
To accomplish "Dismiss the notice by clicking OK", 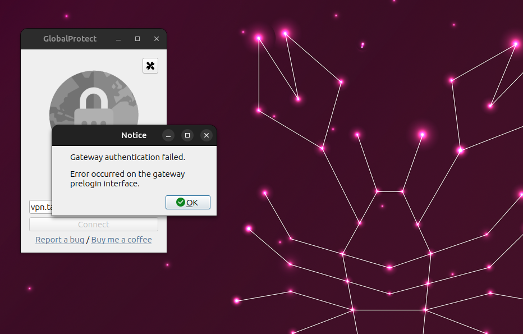I will pyautogui.click(x=188, y=202).
